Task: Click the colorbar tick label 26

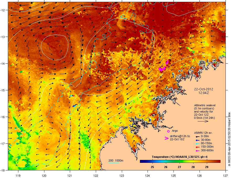Action: [x=166, y=167]
